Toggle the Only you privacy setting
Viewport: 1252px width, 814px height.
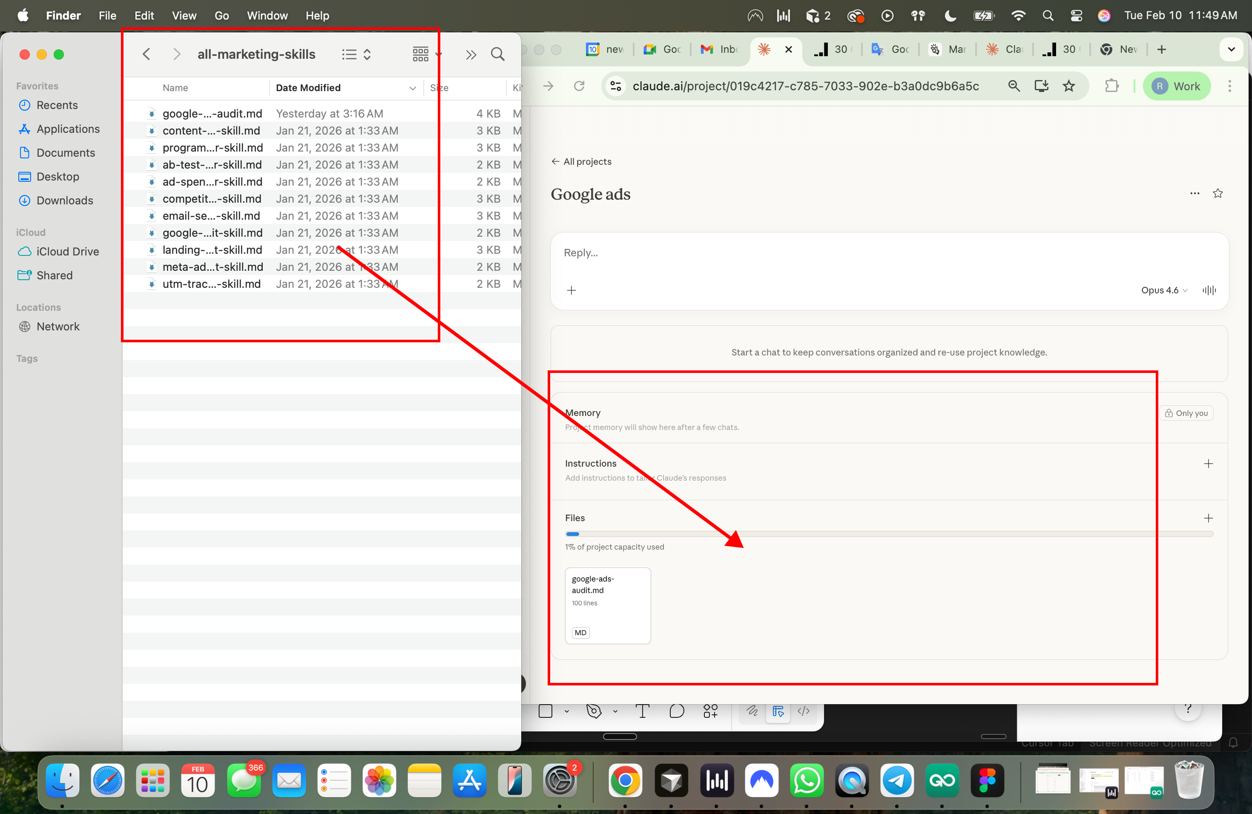(1186, 413)
